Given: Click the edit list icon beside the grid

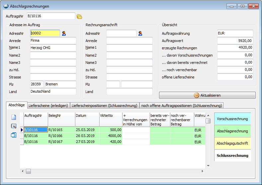Looking at the screenshot, I should click(14, 126).
